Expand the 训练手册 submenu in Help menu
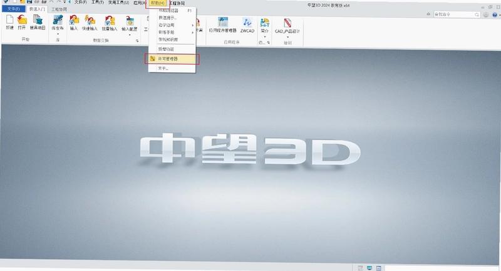The width and height of the screenshot is (501, 271). tap(193, 32)
